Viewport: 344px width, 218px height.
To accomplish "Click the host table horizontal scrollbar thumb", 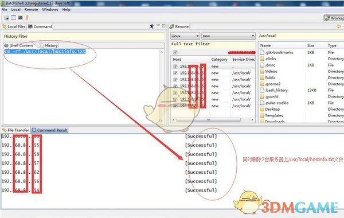I will pos(208,120).
